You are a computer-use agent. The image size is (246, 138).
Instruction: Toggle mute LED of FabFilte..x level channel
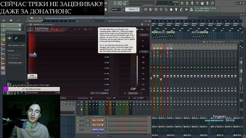(x=78, y=130)
